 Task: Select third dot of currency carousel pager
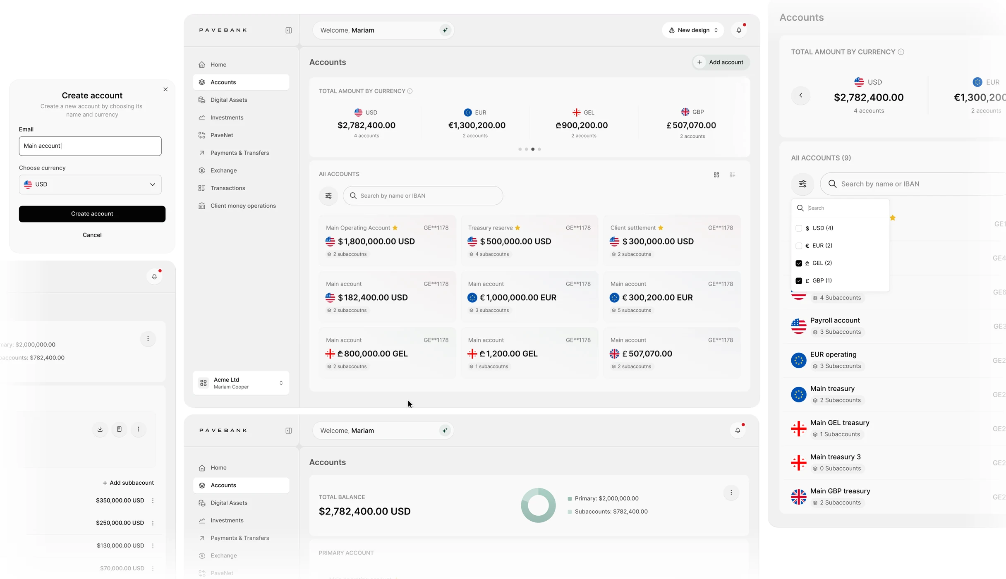(533, 149)
